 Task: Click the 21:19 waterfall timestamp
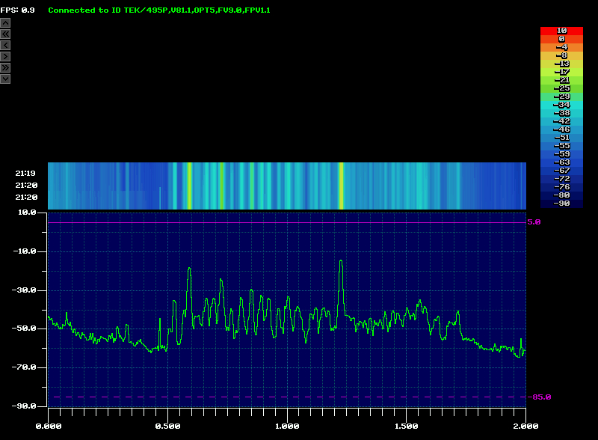click(26, 173)
